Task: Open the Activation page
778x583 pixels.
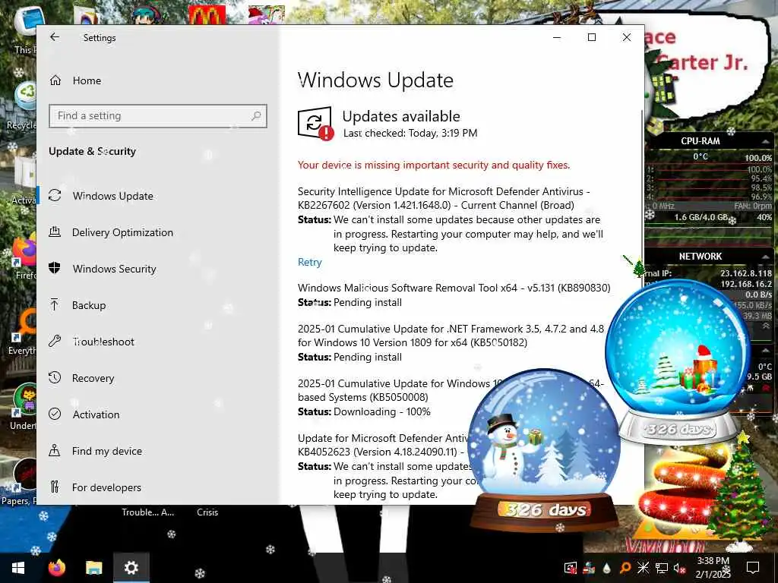Action: point(96,414)
